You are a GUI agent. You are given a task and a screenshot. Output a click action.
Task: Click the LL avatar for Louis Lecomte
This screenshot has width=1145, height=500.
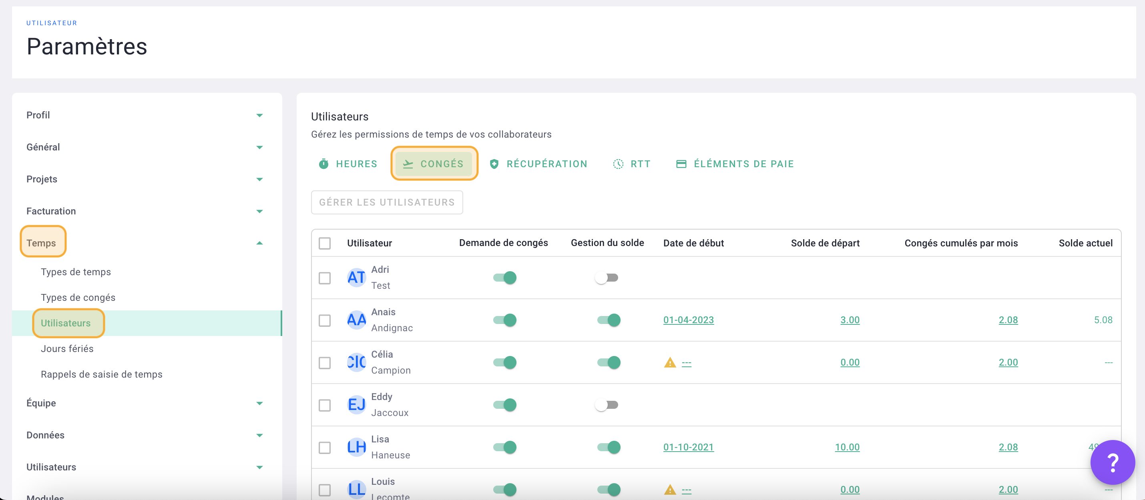pos(356,489)
